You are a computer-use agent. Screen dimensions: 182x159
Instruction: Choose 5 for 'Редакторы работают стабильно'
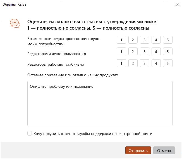click(x=168, y=63)
